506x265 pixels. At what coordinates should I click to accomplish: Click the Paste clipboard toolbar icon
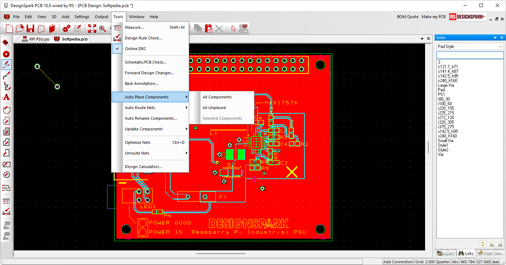(209, 28)
